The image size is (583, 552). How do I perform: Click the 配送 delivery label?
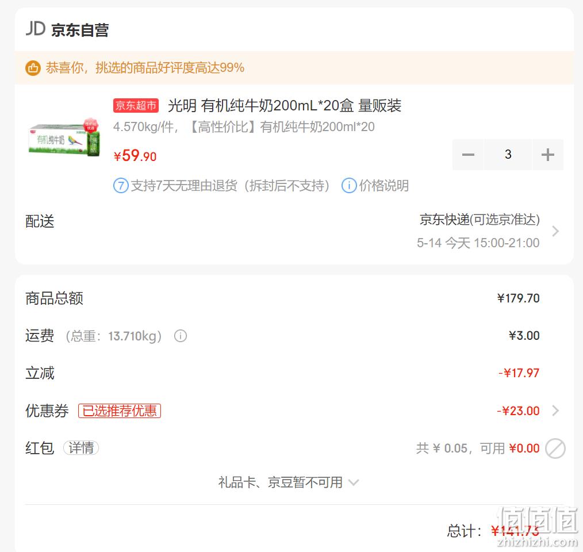coord(40,221)
